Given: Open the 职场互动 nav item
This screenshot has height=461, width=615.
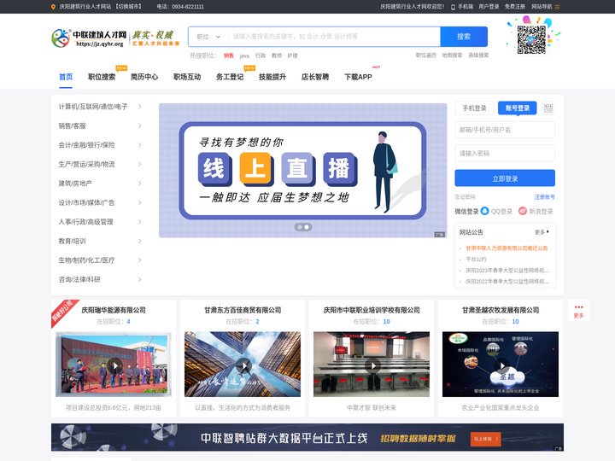Looking at the screenshot, I should click(187, 77).
